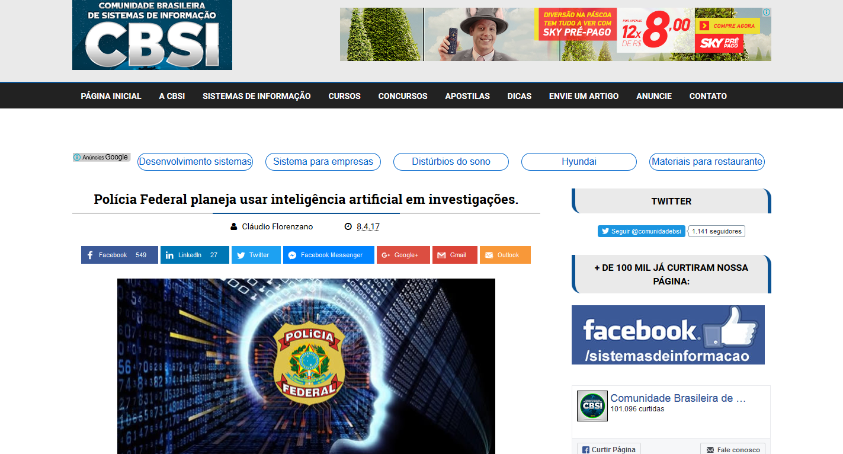Click the Anúncios Google info icon
843x454 pixels.
coord(77,157)
